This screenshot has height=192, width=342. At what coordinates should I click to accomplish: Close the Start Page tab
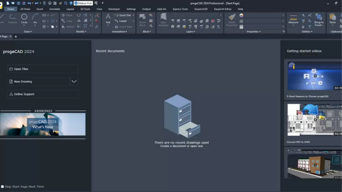coord(10,36)
